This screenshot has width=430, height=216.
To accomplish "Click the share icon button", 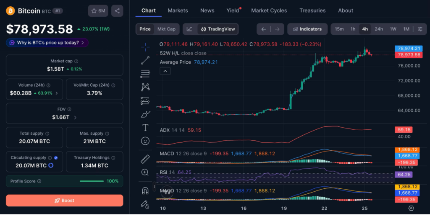I will click(x=117, y=11).
